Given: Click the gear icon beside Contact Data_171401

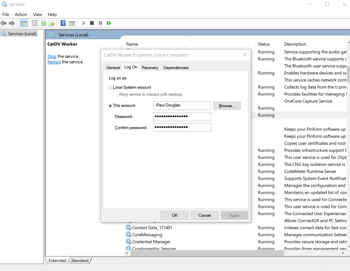Looking at the screenshot, I should point(128,227).
